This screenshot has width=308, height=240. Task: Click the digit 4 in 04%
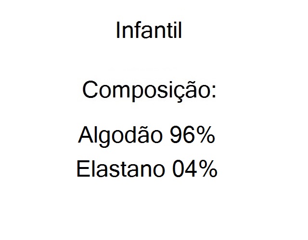190,169
